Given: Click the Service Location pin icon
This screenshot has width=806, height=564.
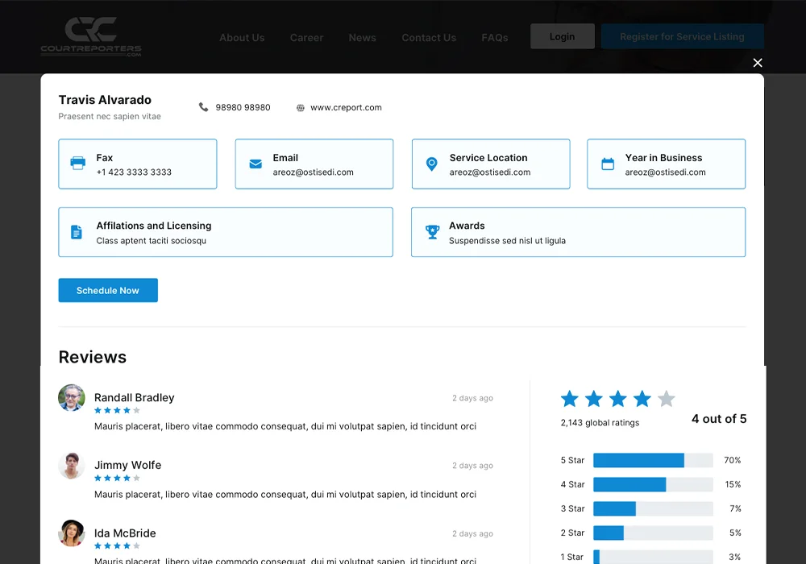Looking at the screenshot, I should 432,164.
